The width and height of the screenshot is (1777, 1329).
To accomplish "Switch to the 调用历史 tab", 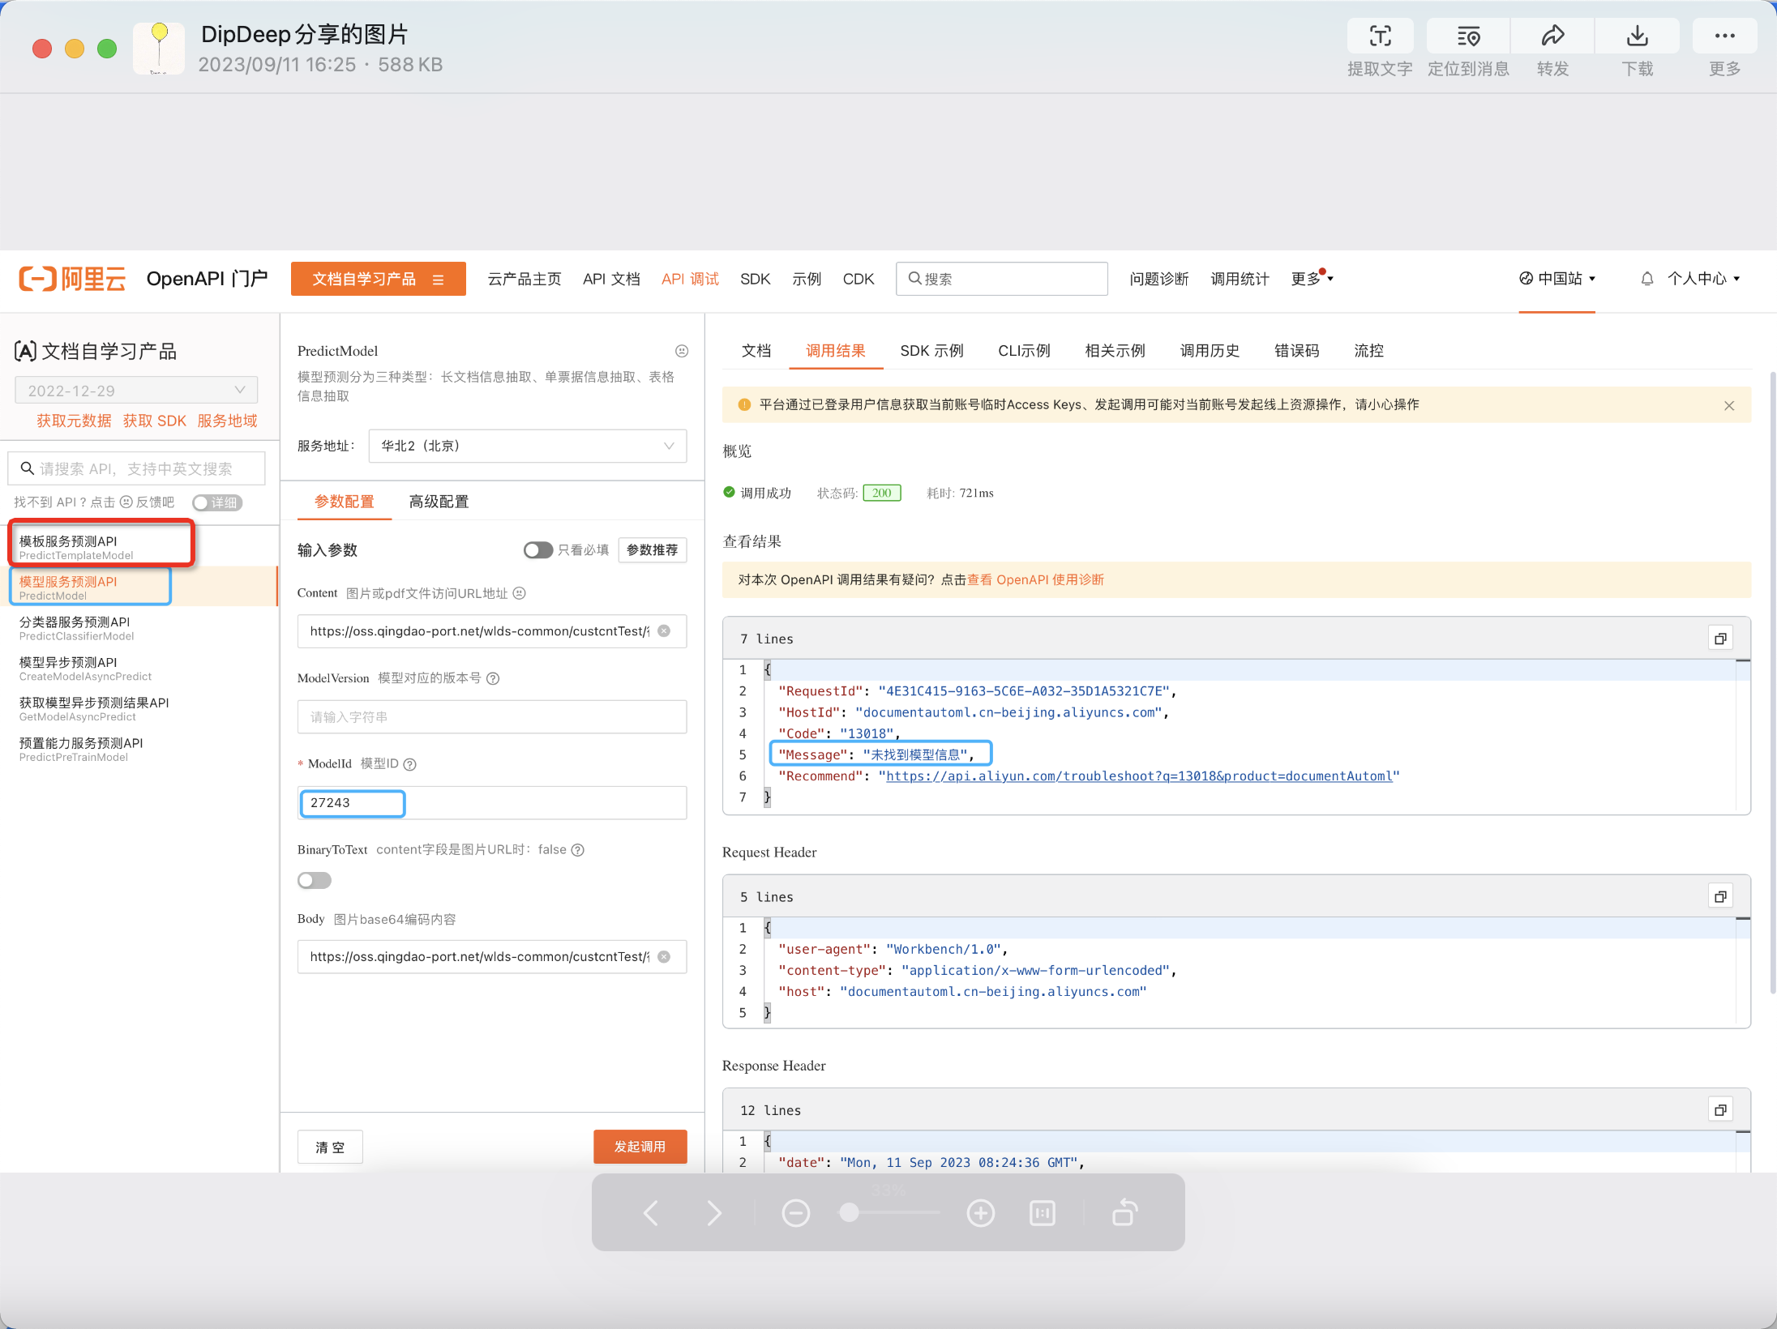I will 1210,351.
